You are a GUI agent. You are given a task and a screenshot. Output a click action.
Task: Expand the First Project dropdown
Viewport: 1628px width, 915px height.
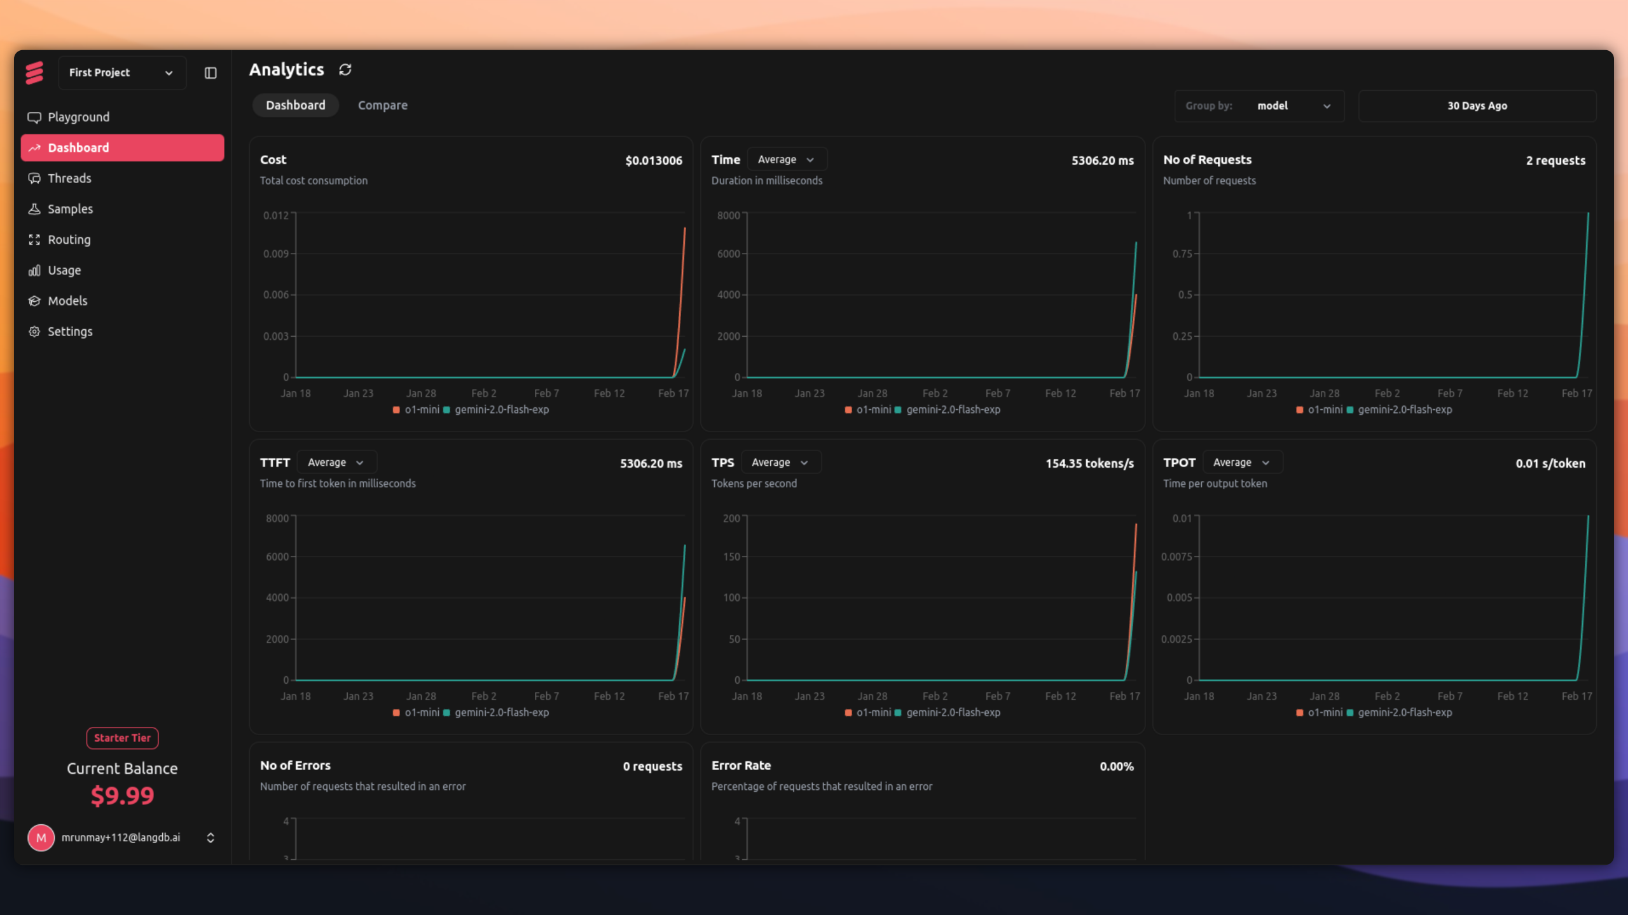click(x=121, y=72)
